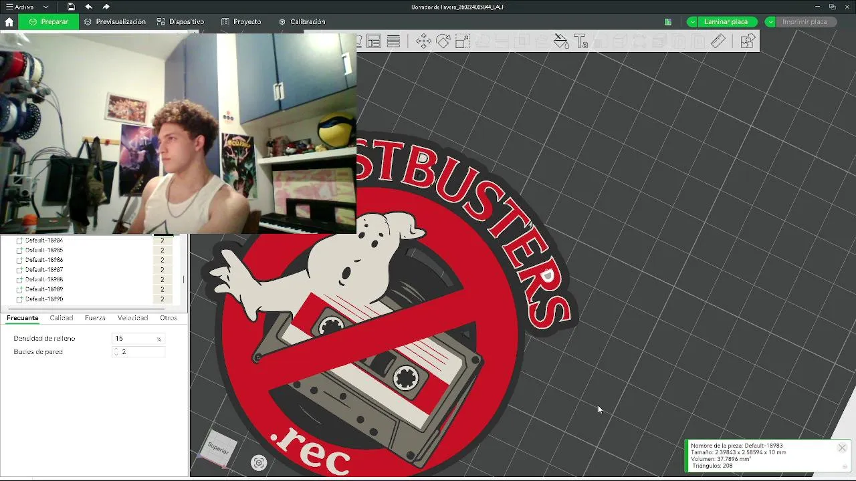The image size is (856, 481).
Task: Close the piece info panel
Action: pos(842,448)
